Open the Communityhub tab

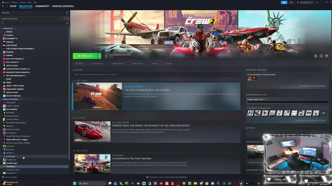tap(117, 64)
